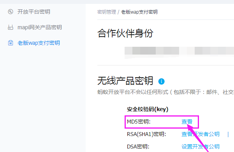
Task: Click the blurred partner ID value
Action: 179,51
